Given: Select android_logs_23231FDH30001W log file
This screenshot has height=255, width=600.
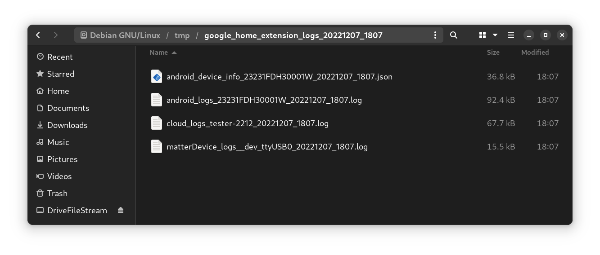Looking at the screenshot, I should pyautogui.click(x=264, y=100).
